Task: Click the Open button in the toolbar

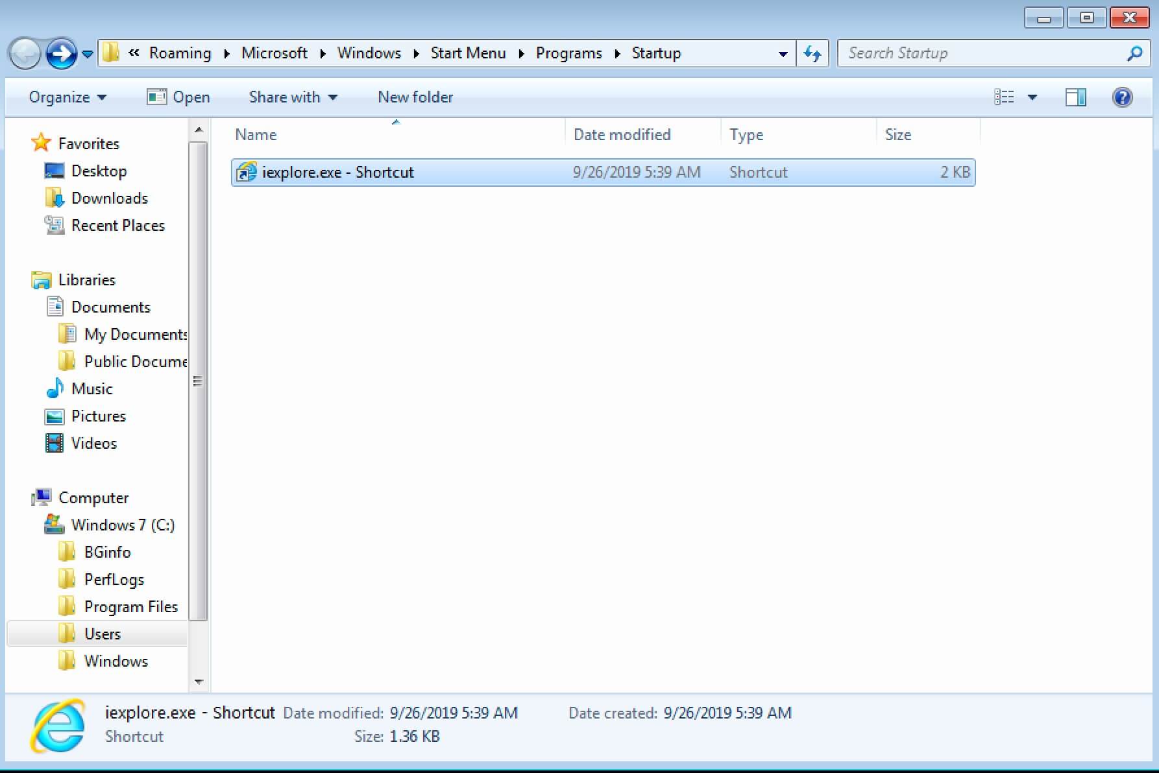Action: [x=178, y=97]
